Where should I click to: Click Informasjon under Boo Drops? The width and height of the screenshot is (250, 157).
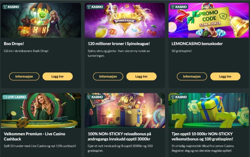(24, 77)
